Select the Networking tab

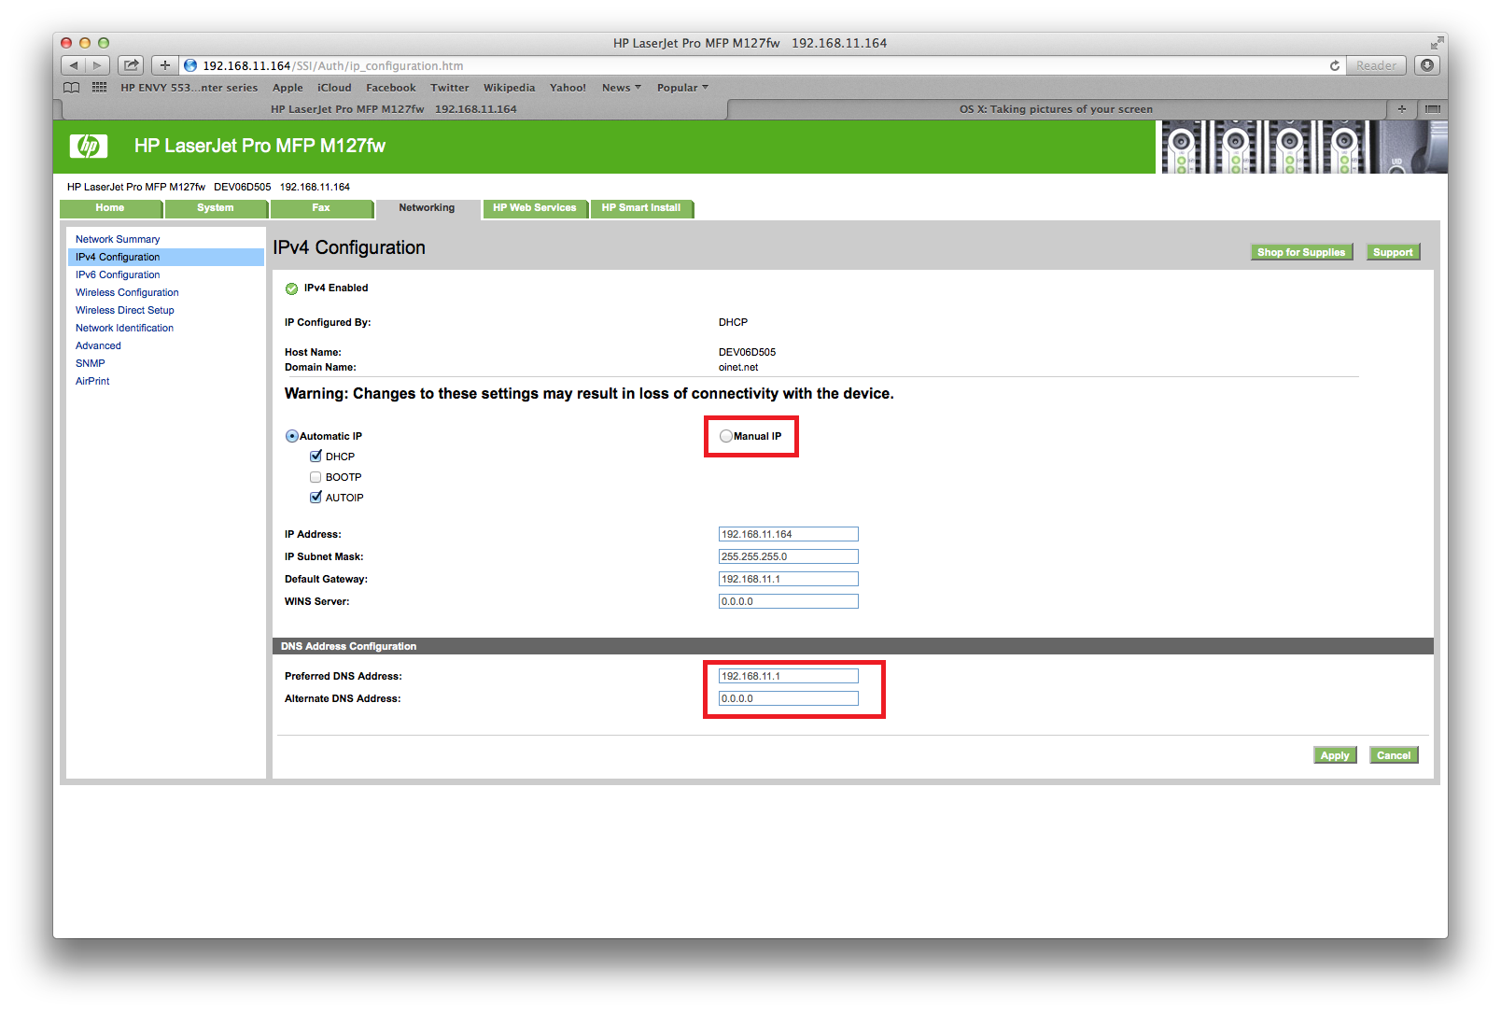coord(427,208)
